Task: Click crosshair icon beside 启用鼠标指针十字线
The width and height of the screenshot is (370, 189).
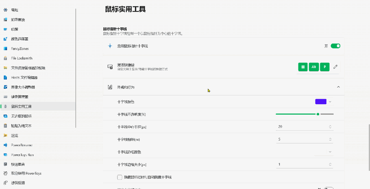Action: [110, 46]
